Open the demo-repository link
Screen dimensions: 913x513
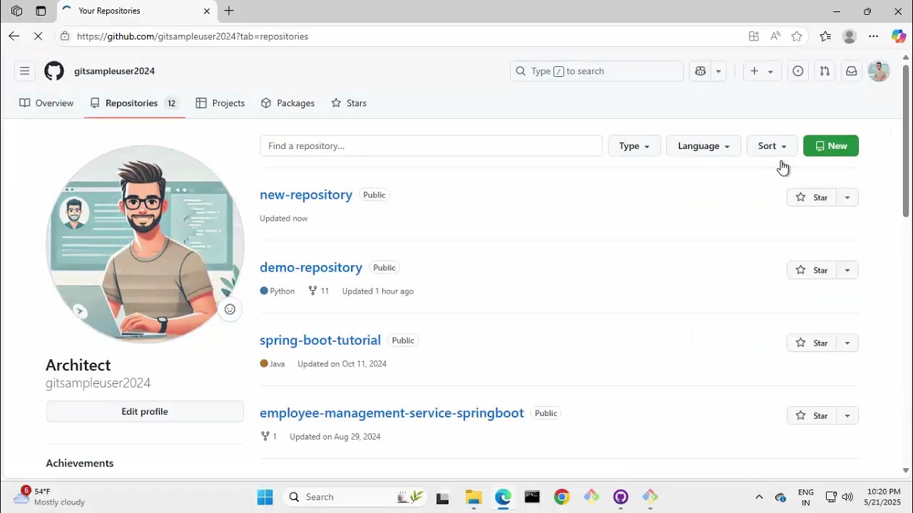click(x=311, y=267)
